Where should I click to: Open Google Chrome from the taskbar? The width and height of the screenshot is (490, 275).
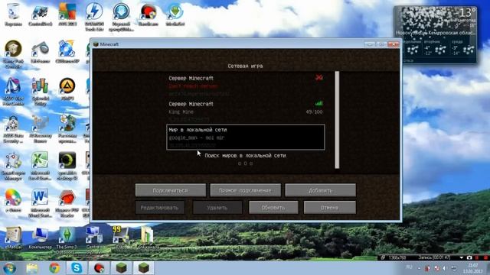point(54,268)
